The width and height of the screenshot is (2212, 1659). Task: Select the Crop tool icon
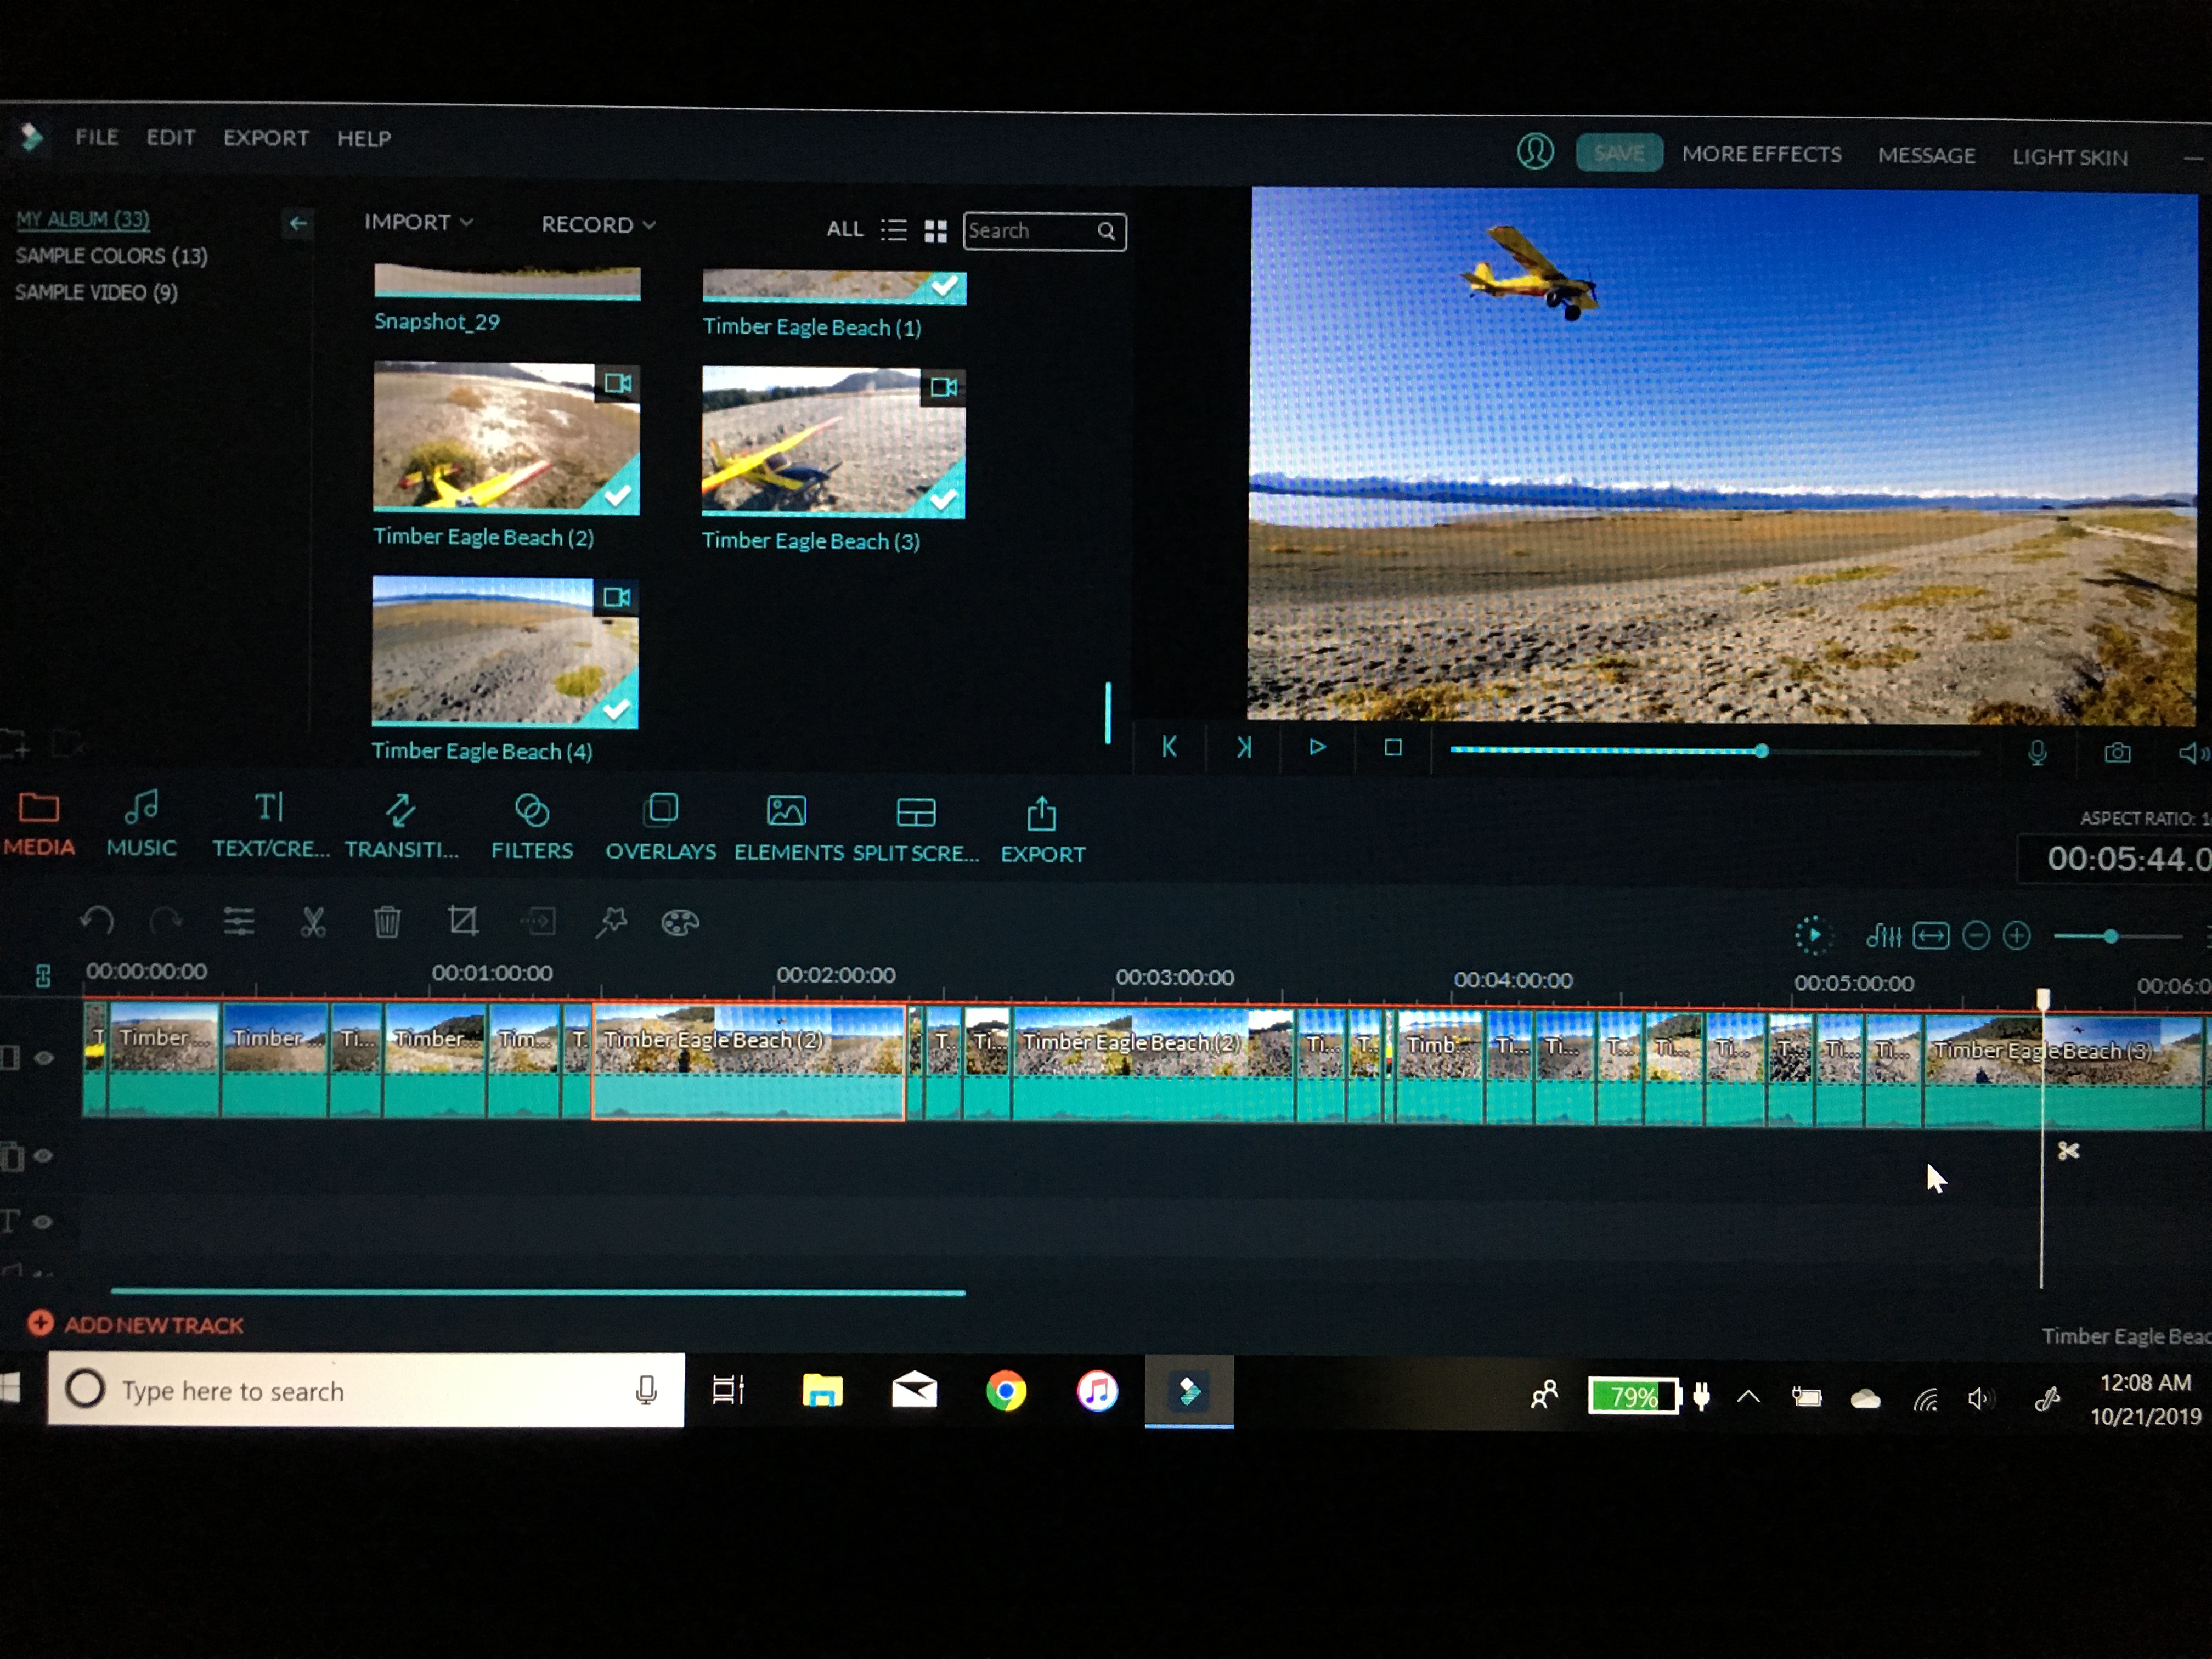coord(463,920)
